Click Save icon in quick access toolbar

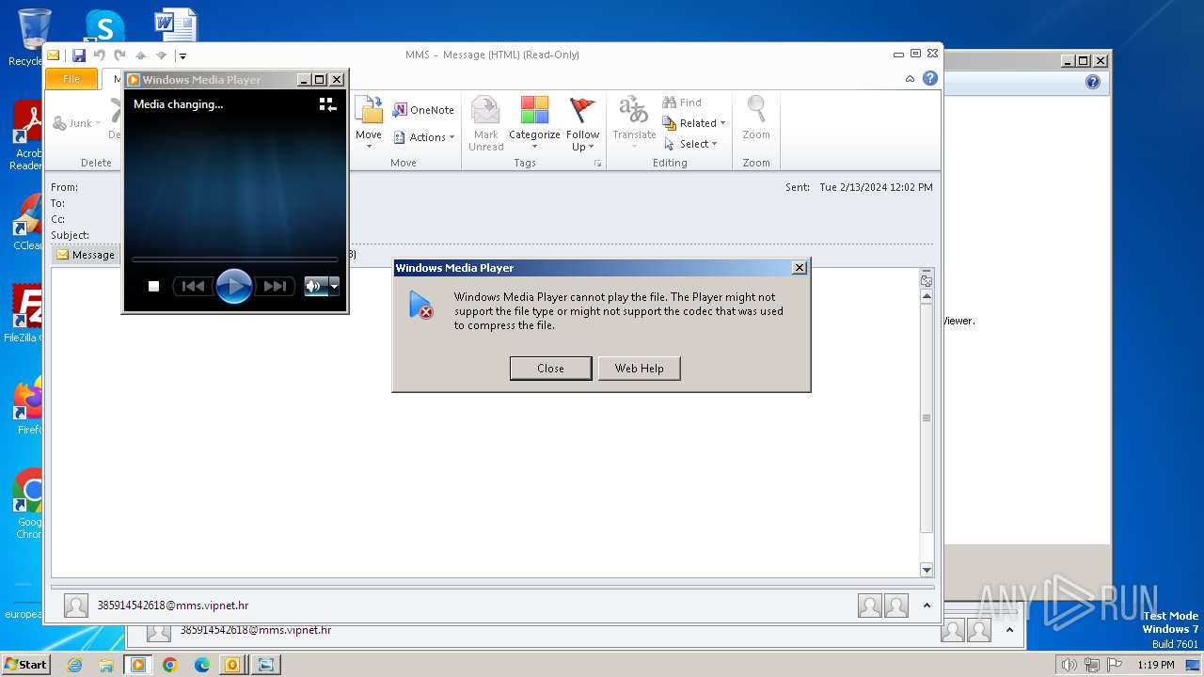click(x=79, y=55)
